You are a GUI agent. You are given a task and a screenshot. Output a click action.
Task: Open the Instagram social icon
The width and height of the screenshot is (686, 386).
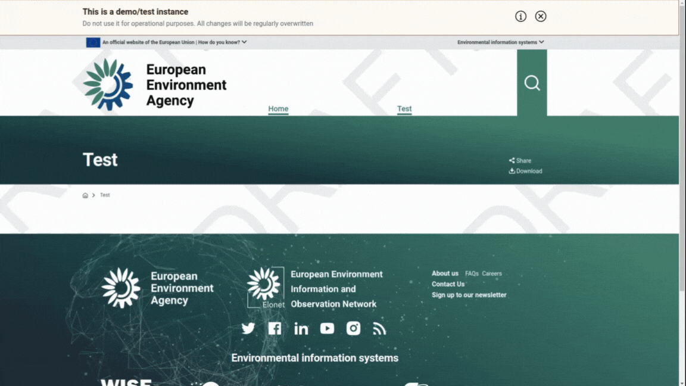tap(354, 328)
